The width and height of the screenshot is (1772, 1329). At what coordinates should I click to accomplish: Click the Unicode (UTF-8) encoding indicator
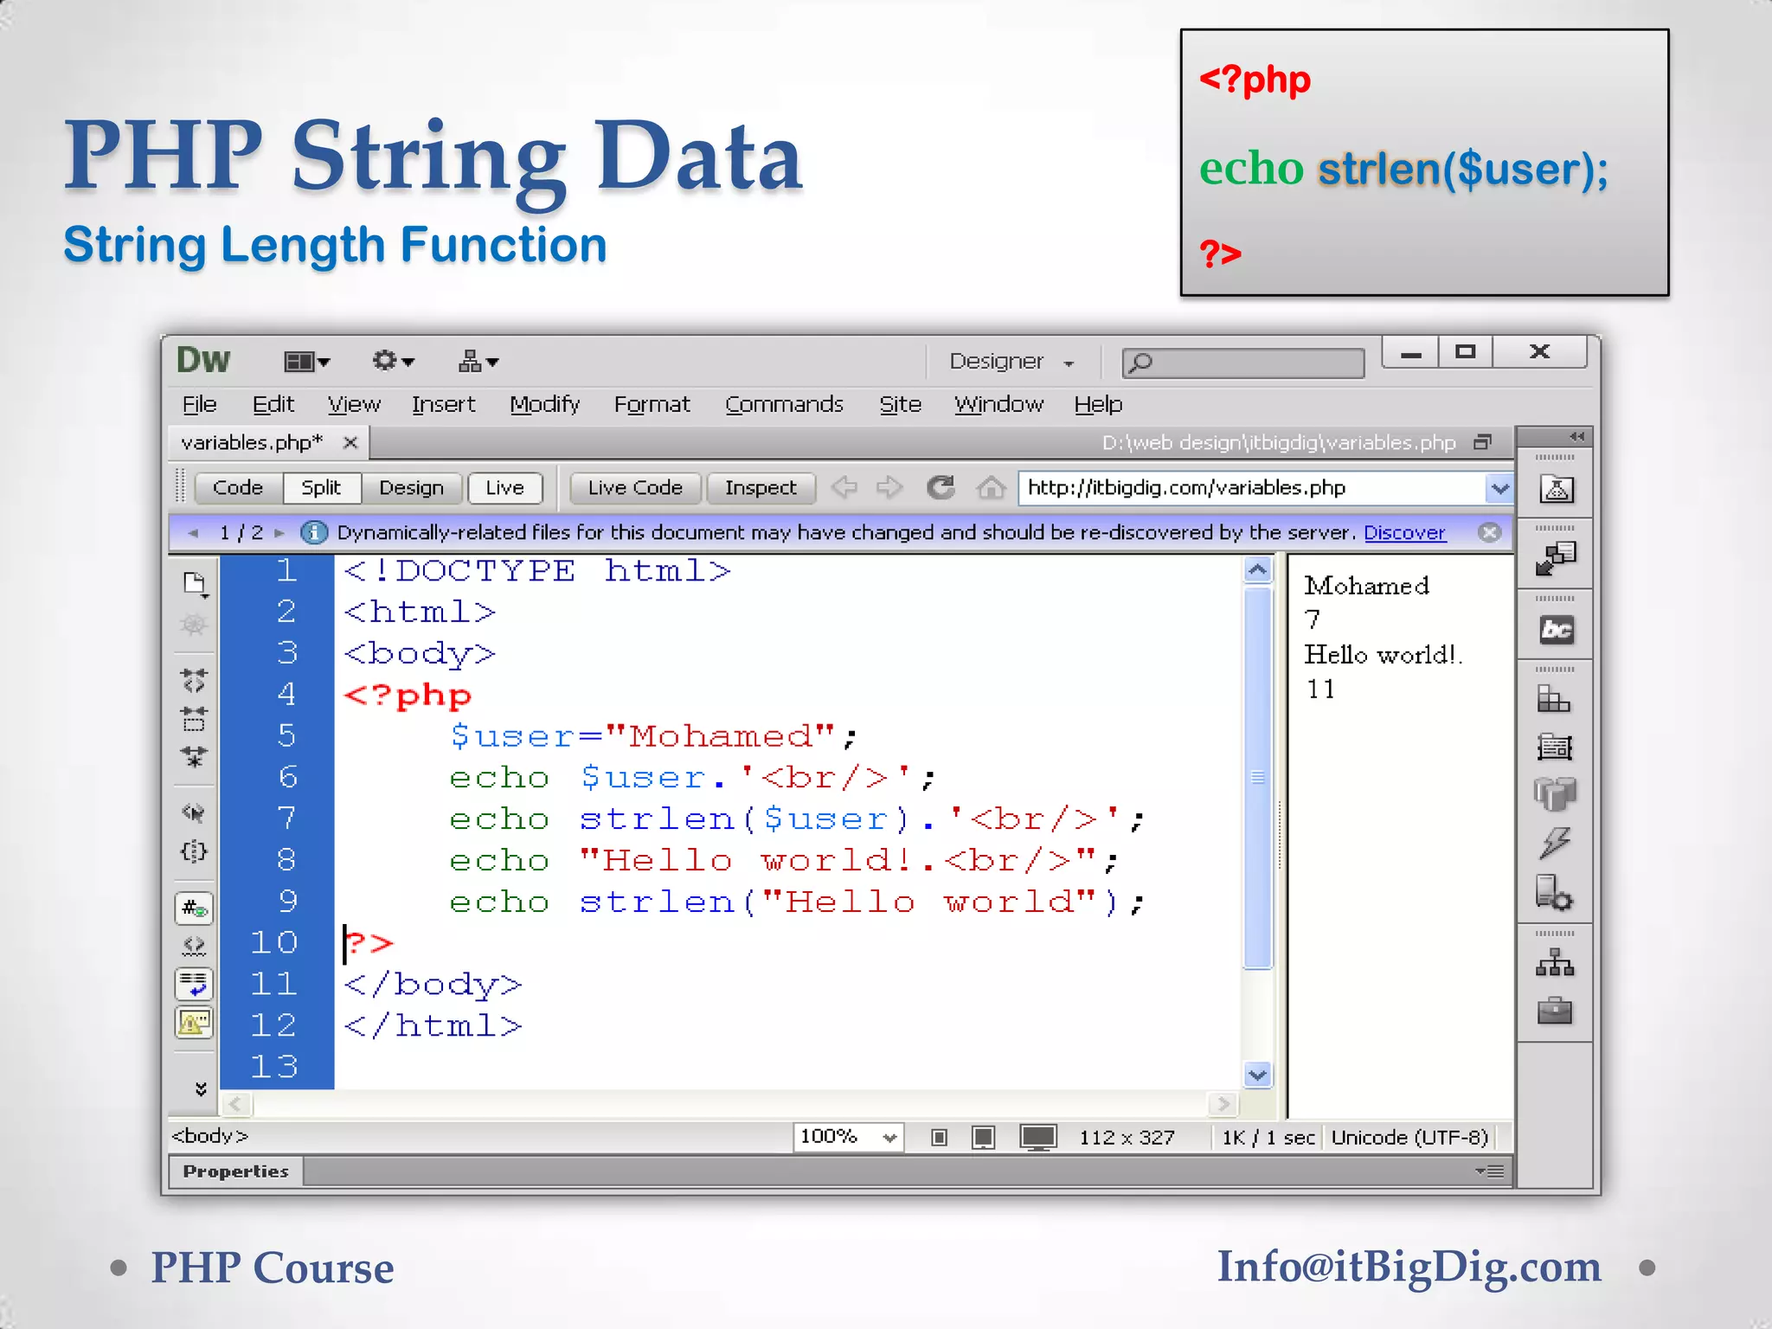click(1409, 1138)
